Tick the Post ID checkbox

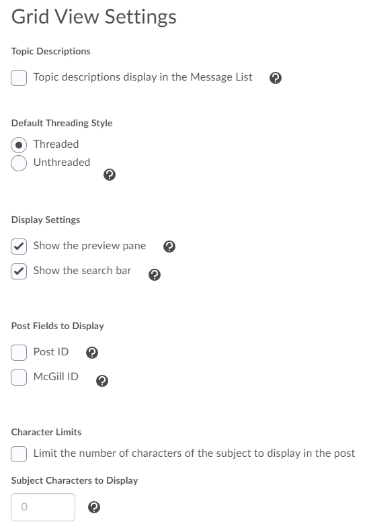(19, 353)
